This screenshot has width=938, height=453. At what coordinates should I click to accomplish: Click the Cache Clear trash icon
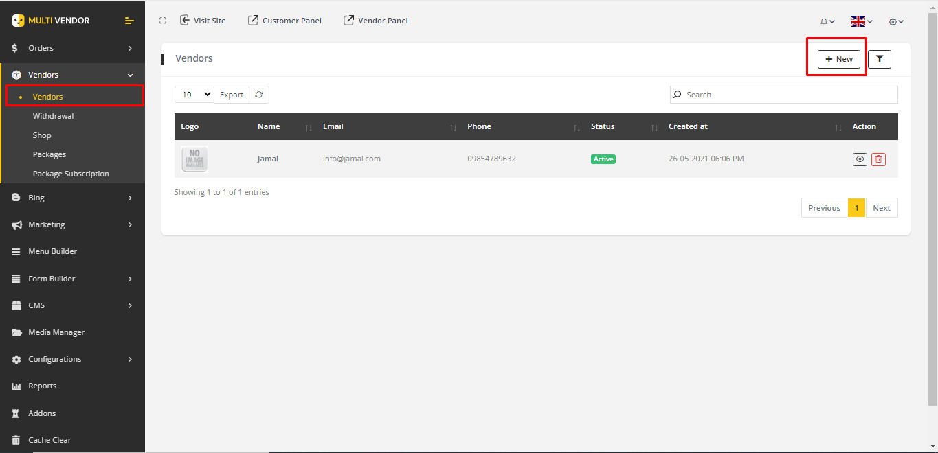pyautogui.click(x=16, y=440)
